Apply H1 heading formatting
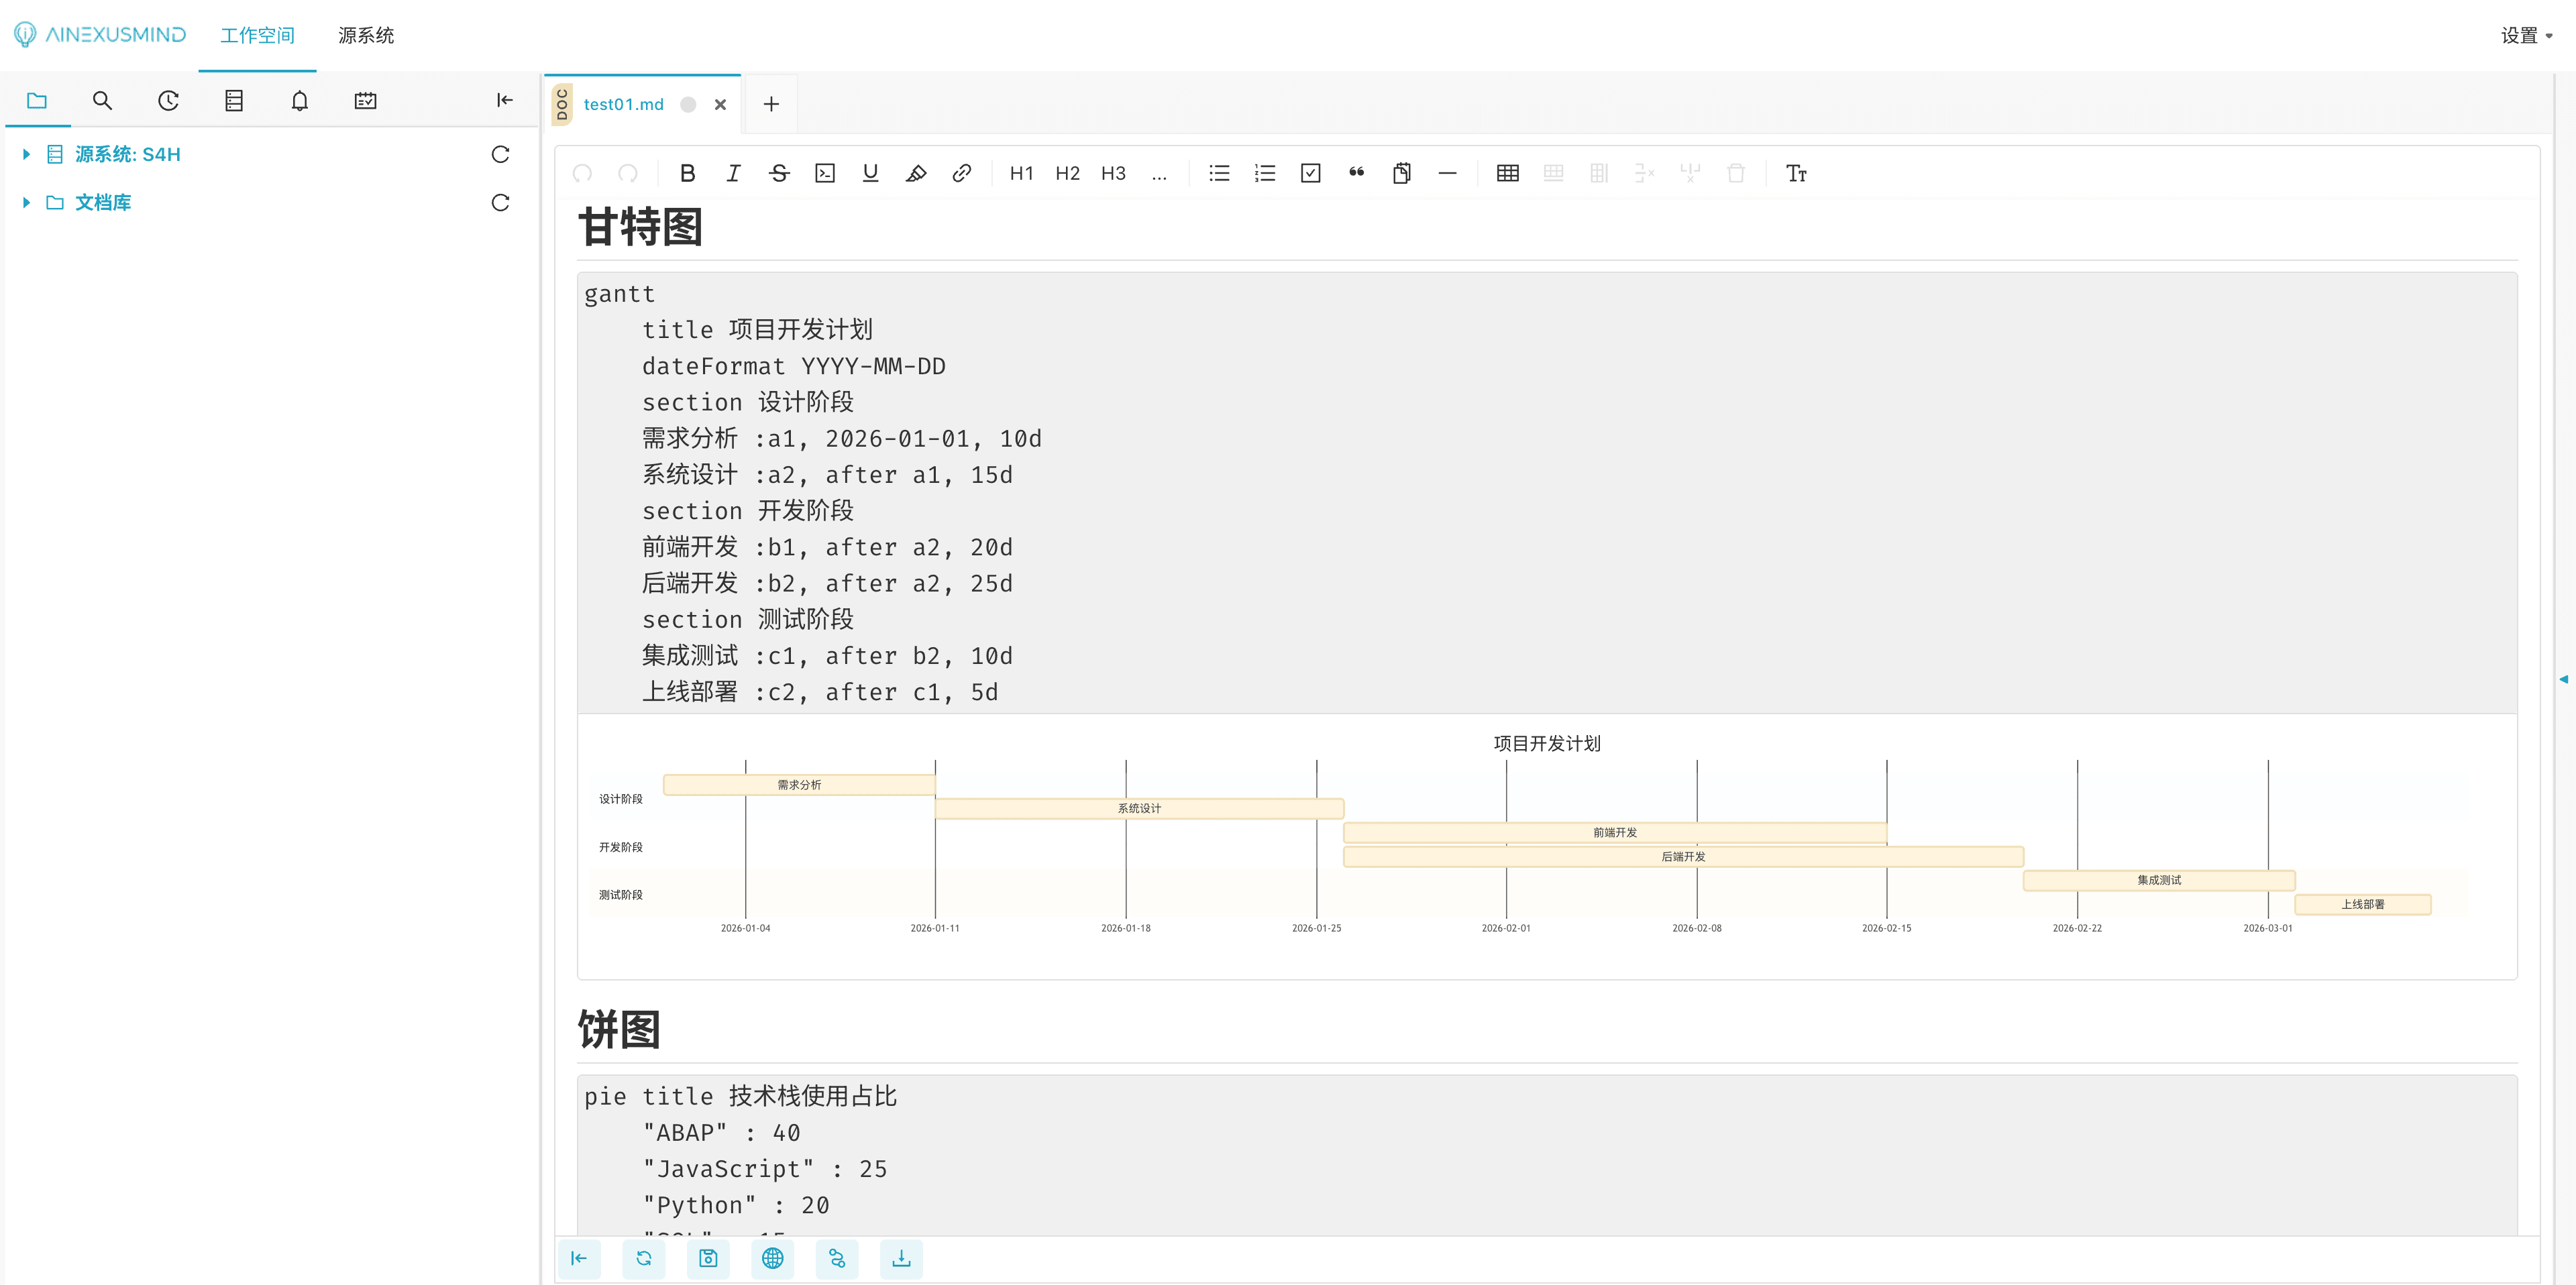Viewport: 2576px width, 1285px height. [1021, 173]
